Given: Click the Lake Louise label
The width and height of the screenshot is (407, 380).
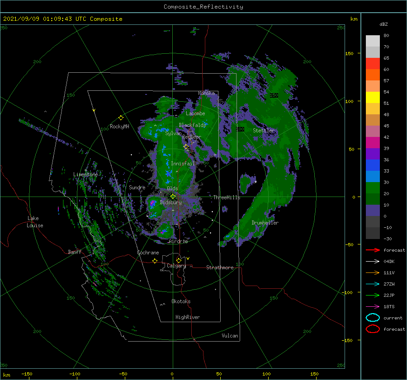Looking at the screenshot, I should point(35,222).
